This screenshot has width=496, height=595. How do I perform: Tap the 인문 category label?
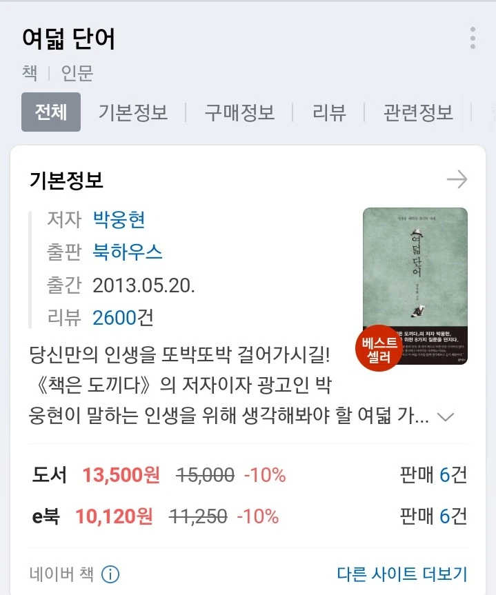coord(77,73)
